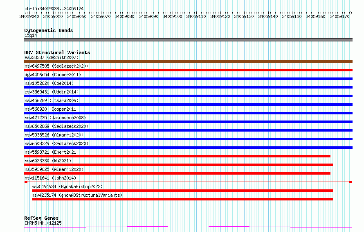Click the blue nsv6508329 variant bar
Image resolution: width=364 pixels, height=232 pixels.
coord(188,148)
